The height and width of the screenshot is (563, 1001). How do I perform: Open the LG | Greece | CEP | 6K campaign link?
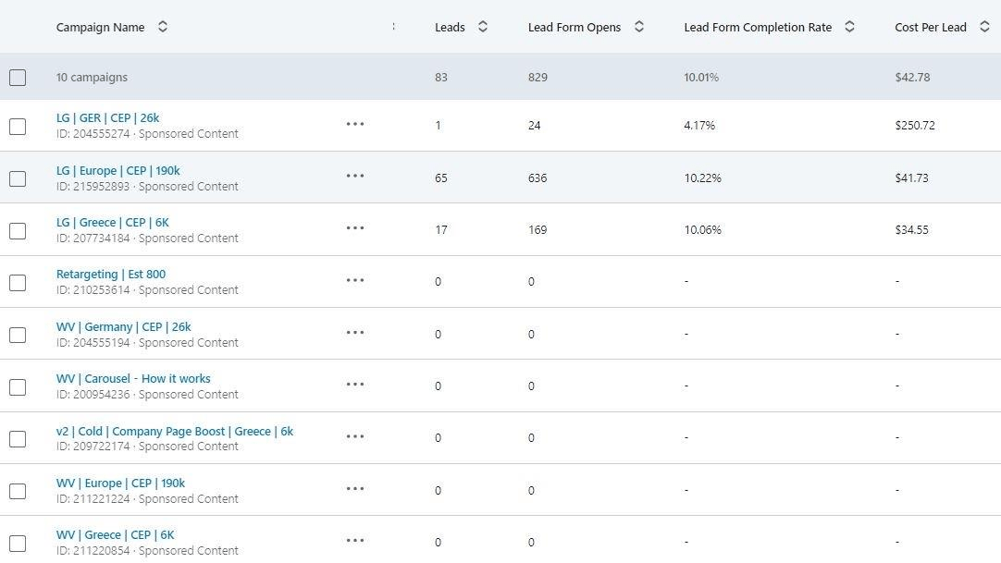pos(112,223)
